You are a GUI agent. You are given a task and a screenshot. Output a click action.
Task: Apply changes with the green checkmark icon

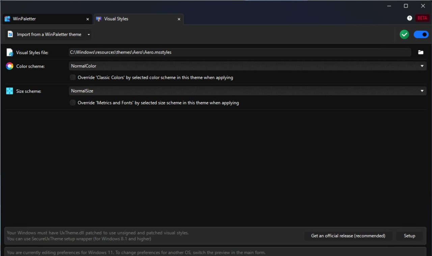[x=404, y=34]
